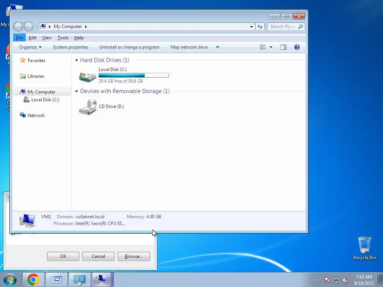Select Local Disk (C:) in the navigation tree
The width and height of the screenshot is (383, 287).
(45, 100)
